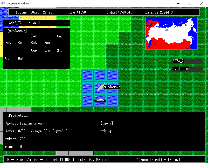Click the pygame window title bar icon
This screenshot has width=208, height=163.
[x=3, y=3]
